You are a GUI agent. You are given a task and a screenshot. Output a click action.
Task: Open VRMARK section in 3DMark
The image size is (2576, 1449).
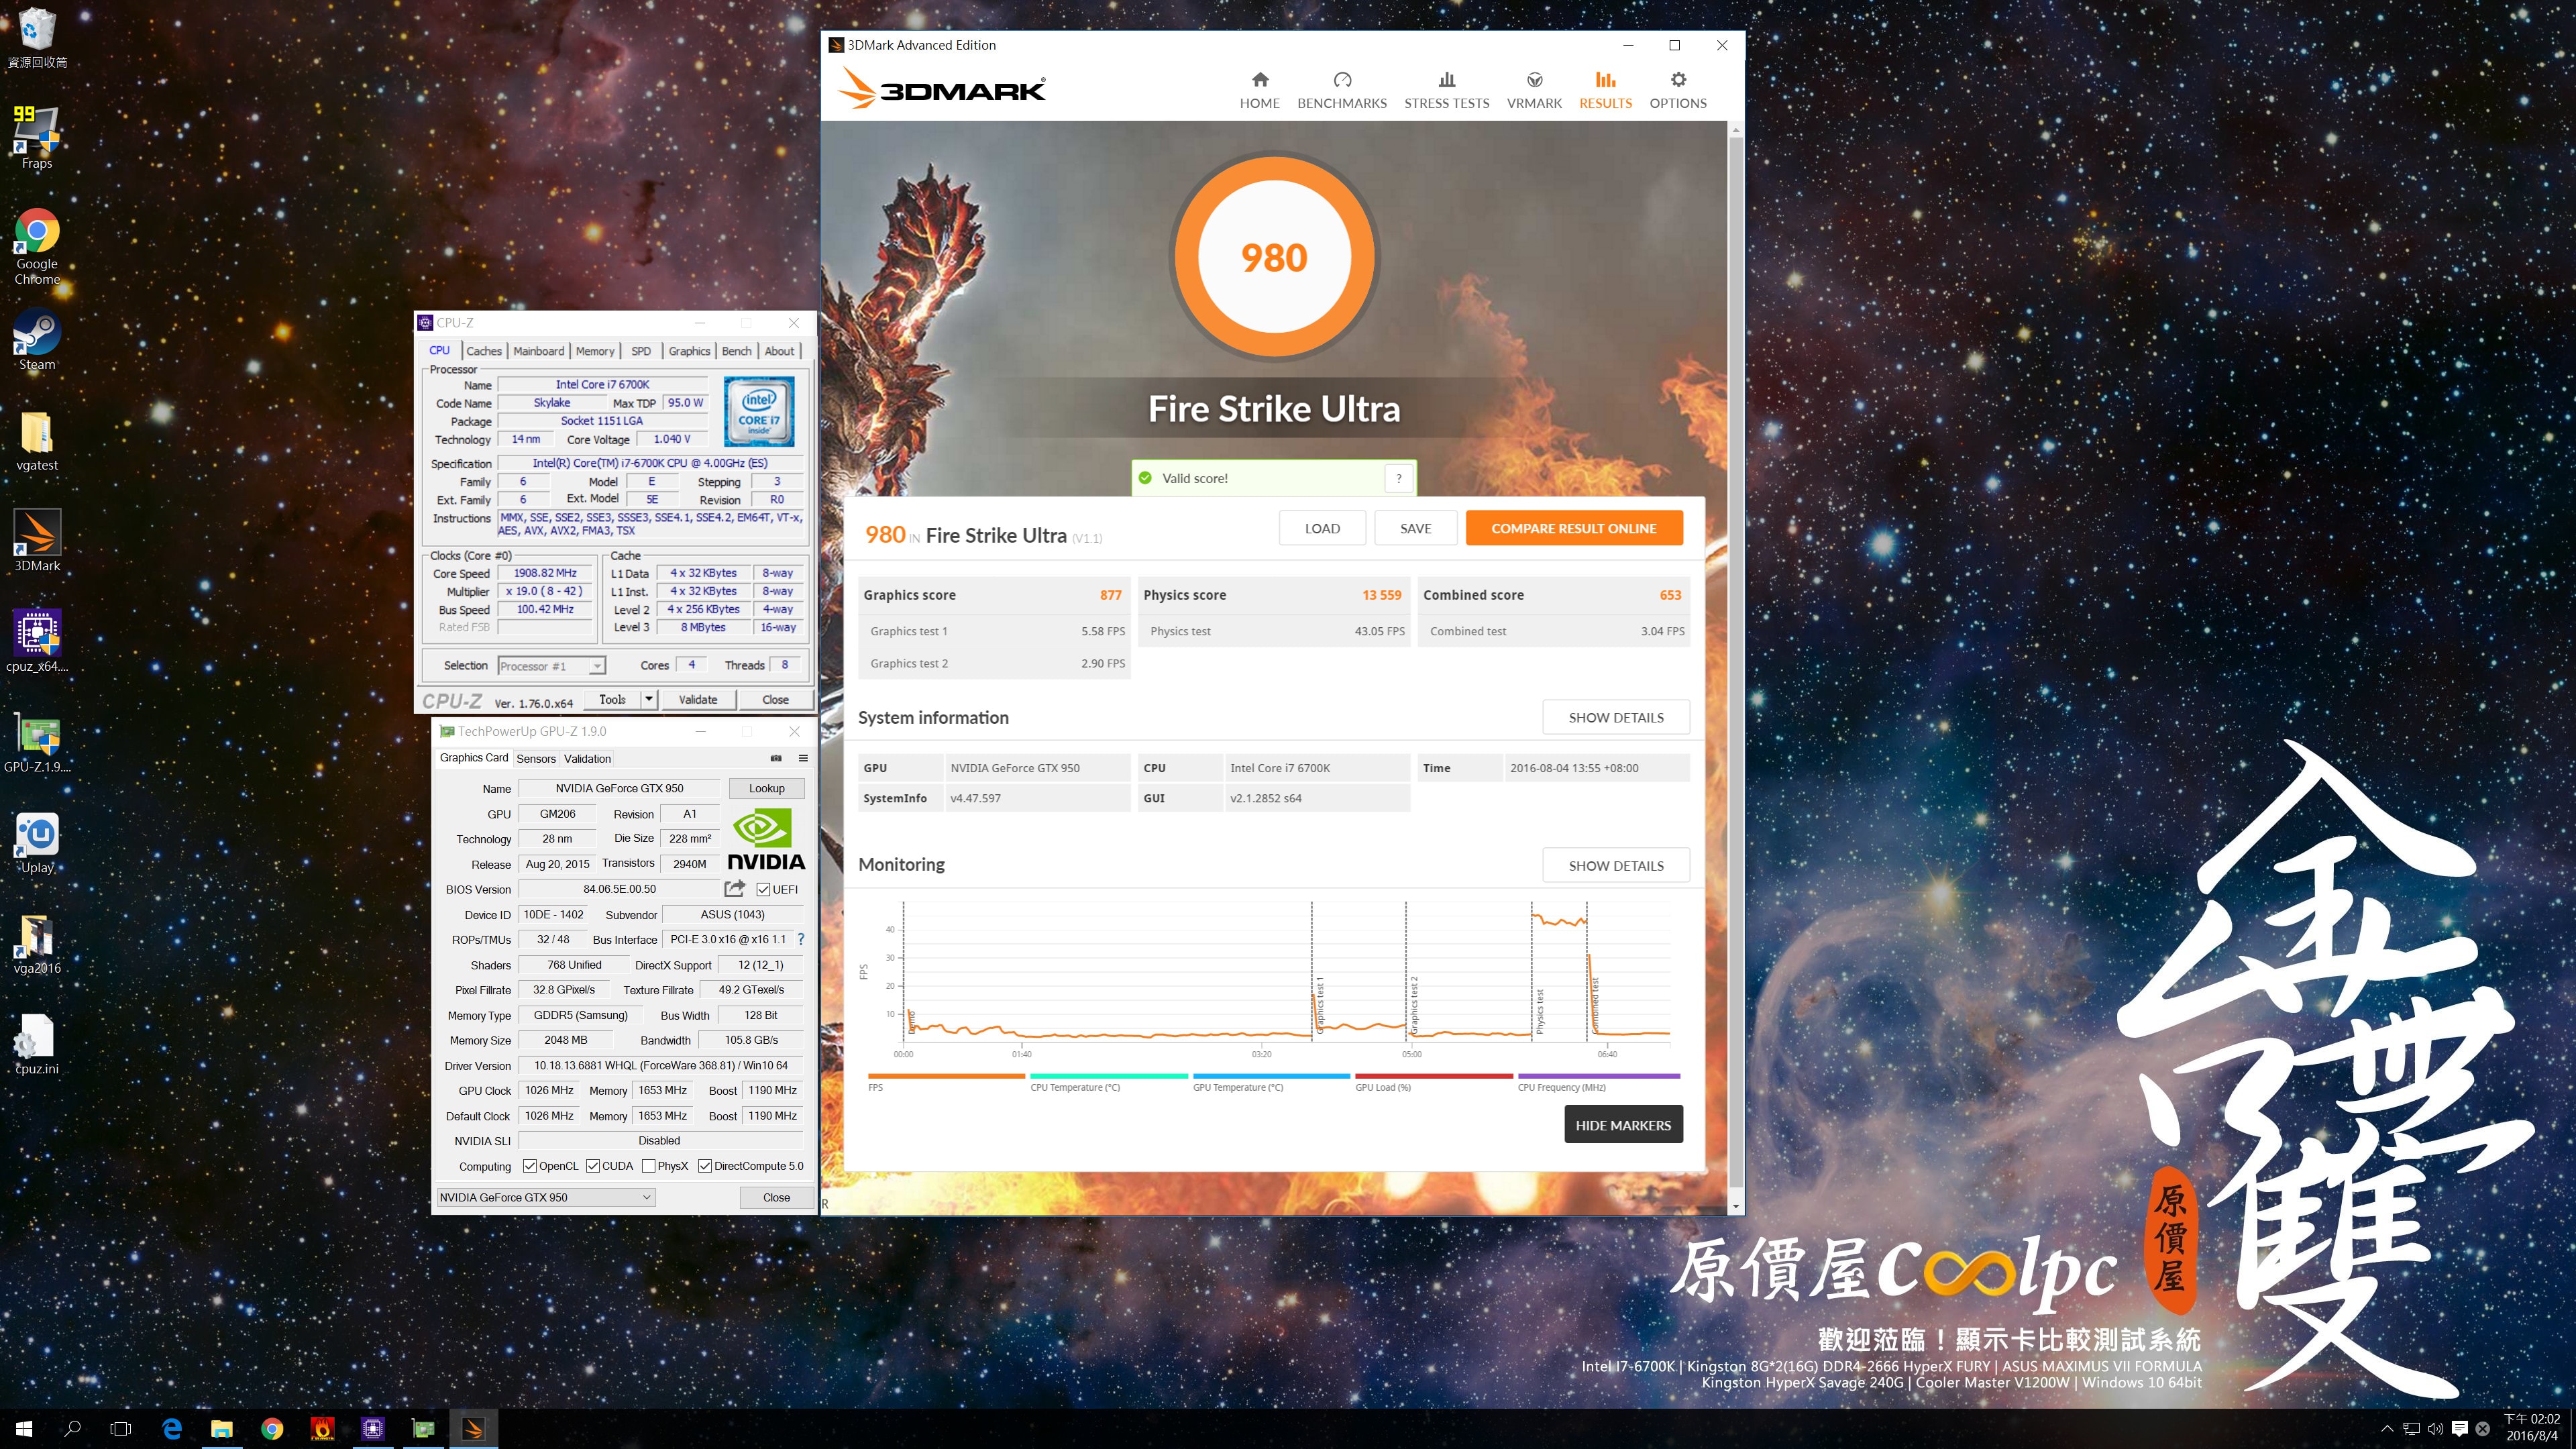tap(1534, 90)
